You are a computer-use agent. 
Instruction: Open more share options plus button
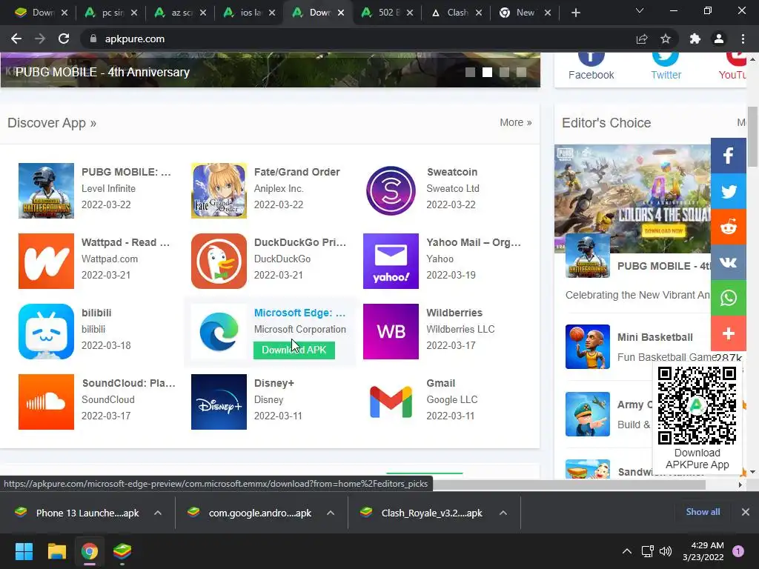pos(729,333)
